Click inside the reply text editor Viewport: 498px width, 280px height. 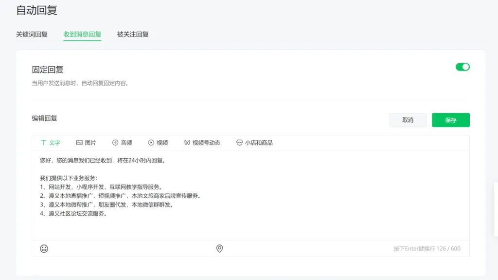pos(250,195)
